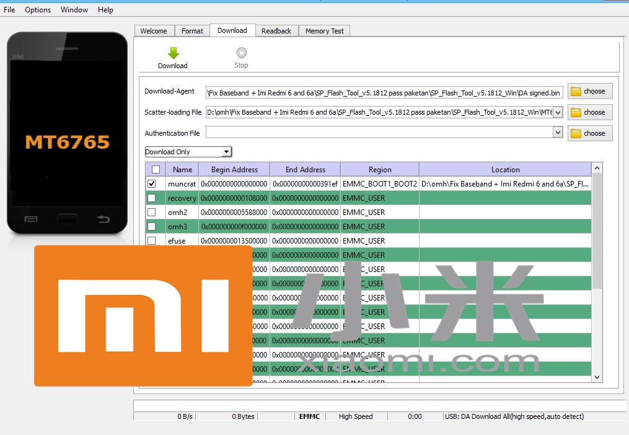The height and width of the screenshot is (435, 629).
Task: Click the EMMC status bar entry
Action: click(x=310, y=416)
